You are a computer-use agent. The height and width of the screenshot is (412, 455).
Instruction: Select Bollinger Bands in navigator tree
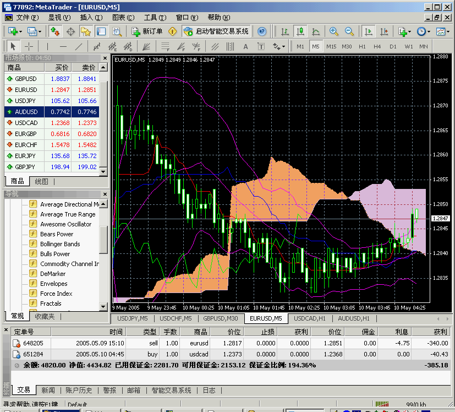coord(60,244)
